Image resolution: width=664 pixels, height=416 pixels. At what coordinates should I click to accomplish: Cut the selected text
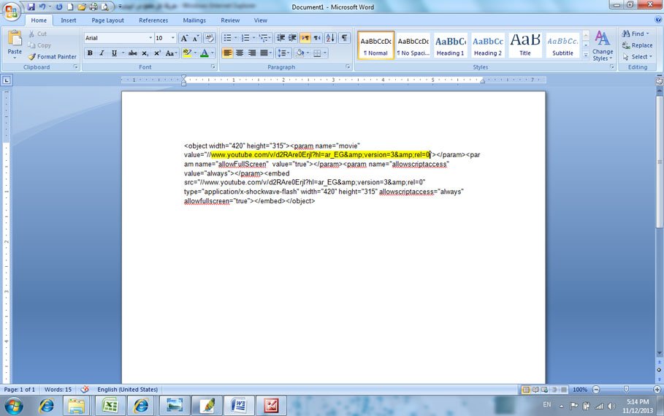click(x=38, y=34)
